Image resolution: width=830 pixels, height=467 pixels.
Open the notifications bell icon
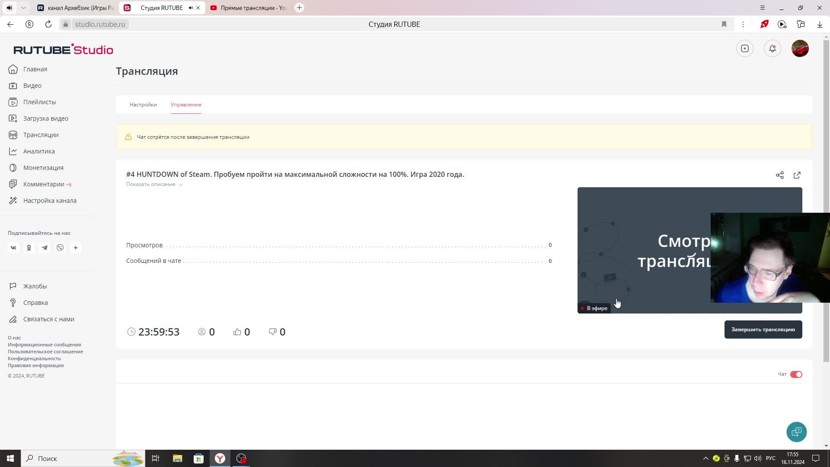pos(772,48)
